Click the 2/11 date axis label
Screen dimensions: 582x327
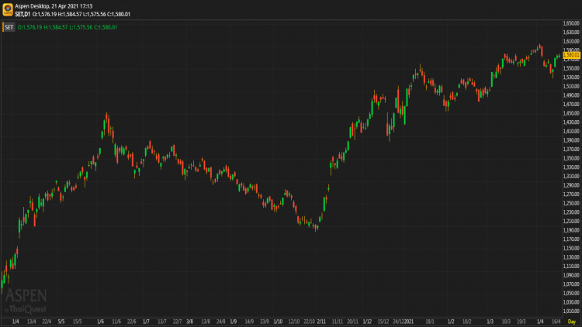321,322
